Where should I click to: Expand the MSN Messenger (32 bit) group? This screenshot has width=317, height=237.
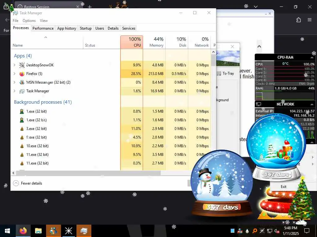pyautogui.click(x=14, y=82)
